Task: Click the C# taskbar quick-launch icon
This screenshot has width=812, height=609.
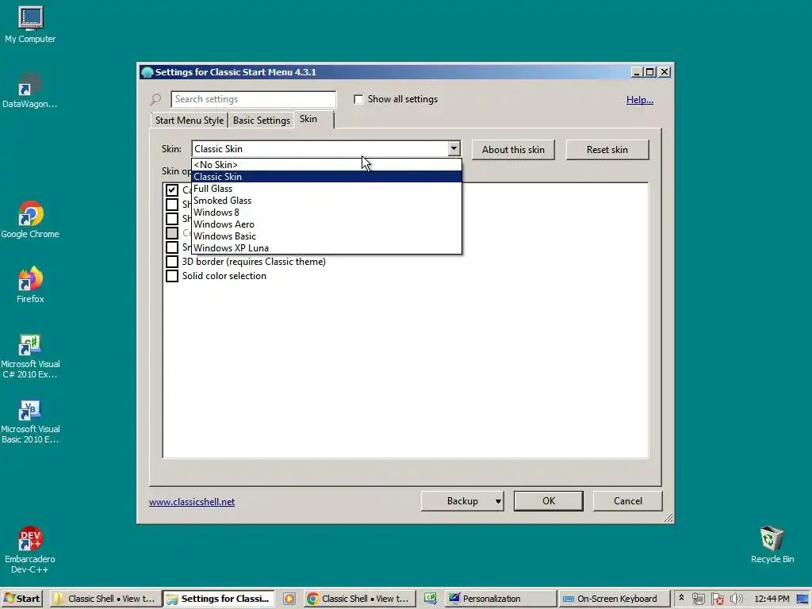Action: [x=431, y=599]
